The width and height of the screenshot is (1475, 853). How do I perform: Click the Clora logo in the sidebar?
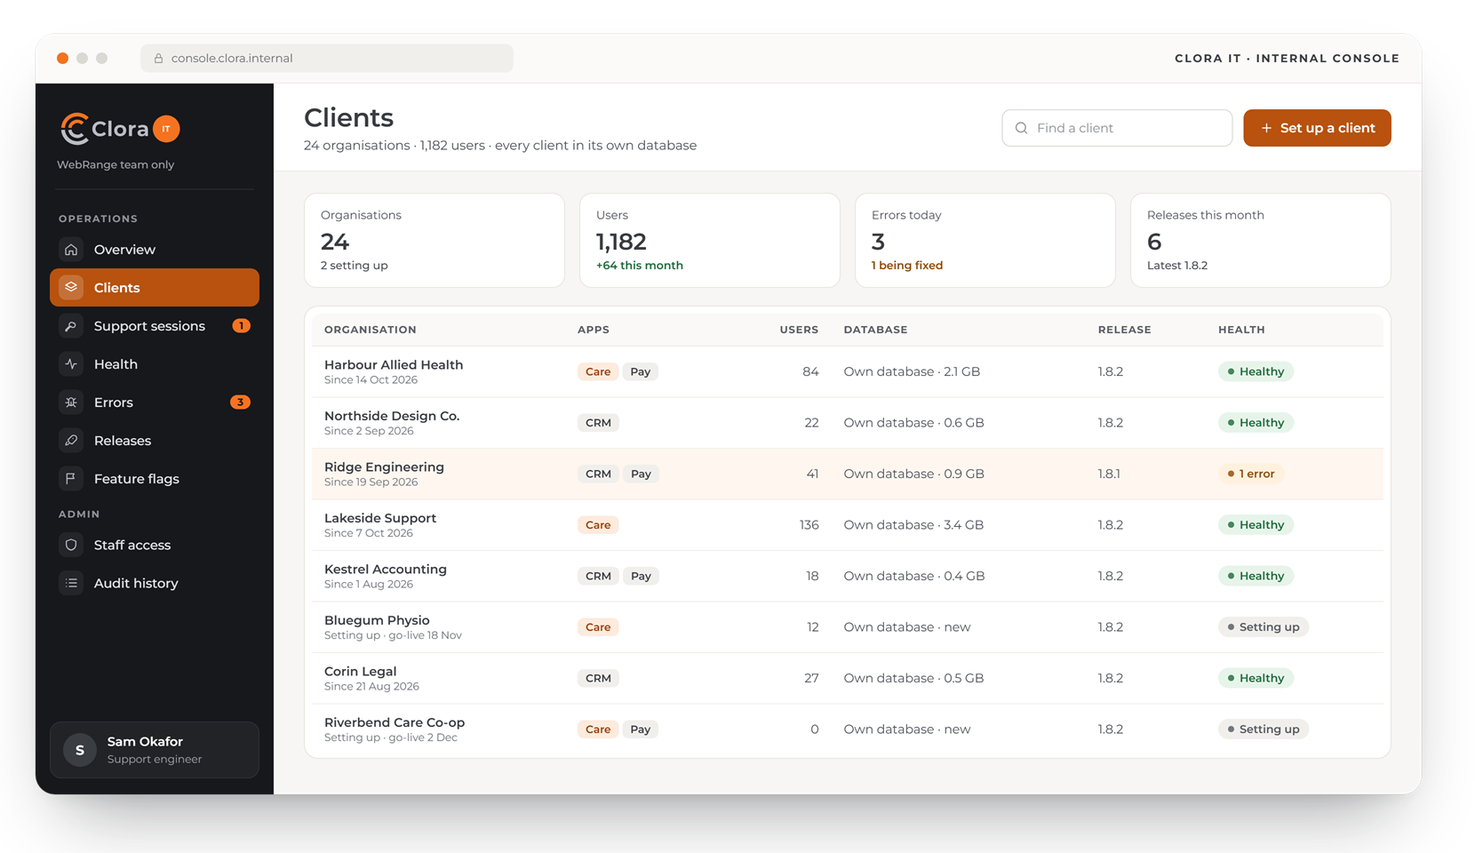click(104, 129)
